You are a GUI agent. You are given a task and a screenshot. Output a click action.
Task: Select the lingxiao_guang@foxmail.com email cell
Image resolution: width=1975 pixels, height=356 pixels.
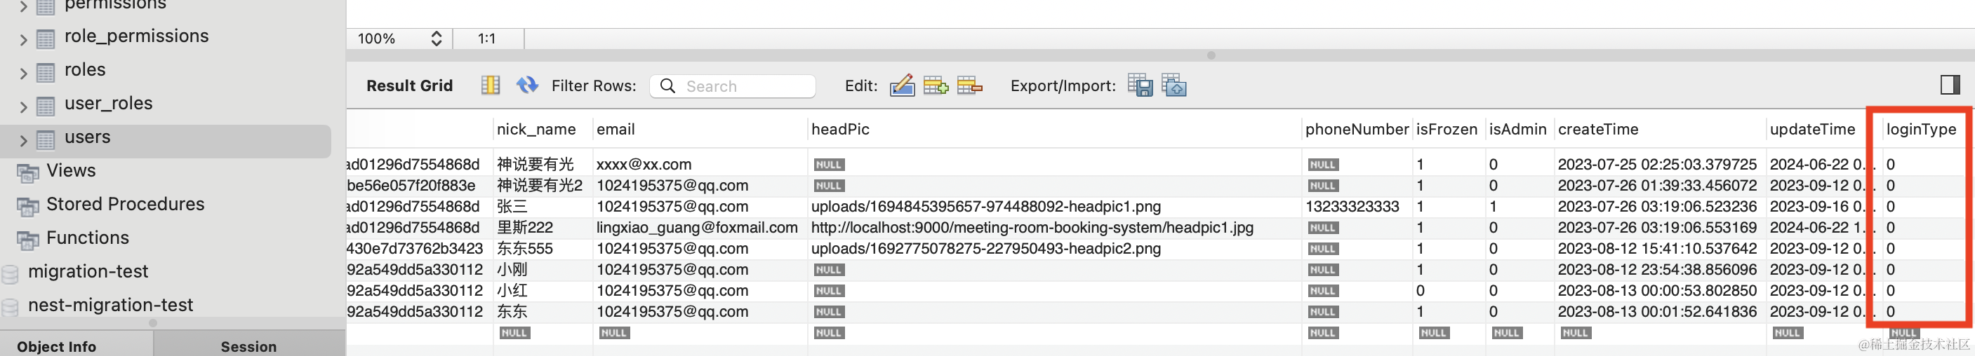tap(696, 227)
